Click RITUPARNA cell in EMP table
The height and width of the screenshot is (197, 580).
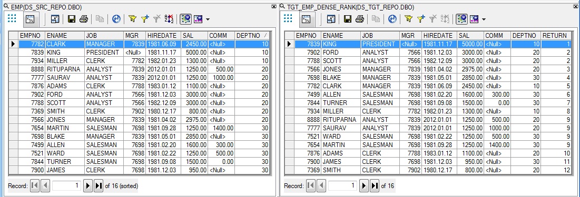[x=65, y=69]
